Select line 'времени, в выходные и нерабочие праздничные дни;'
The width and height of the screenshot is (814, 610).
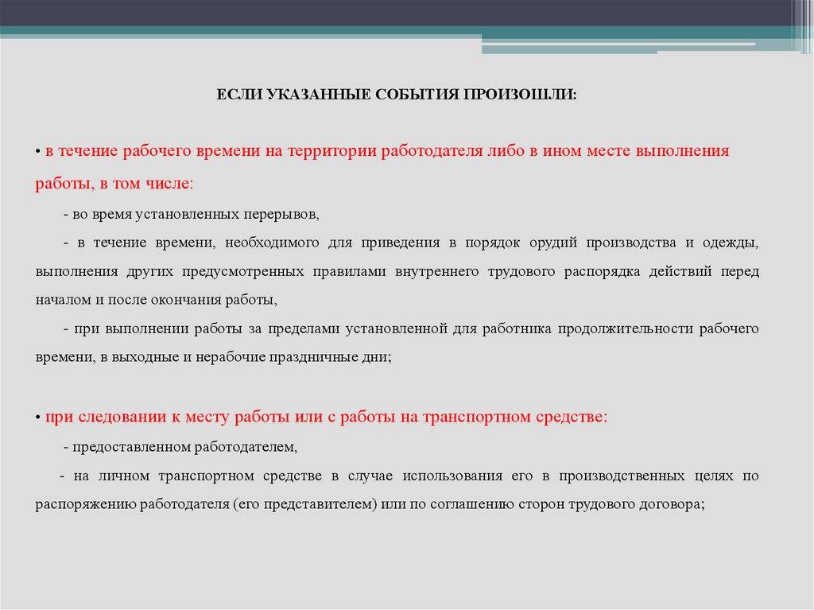[213, 357]
